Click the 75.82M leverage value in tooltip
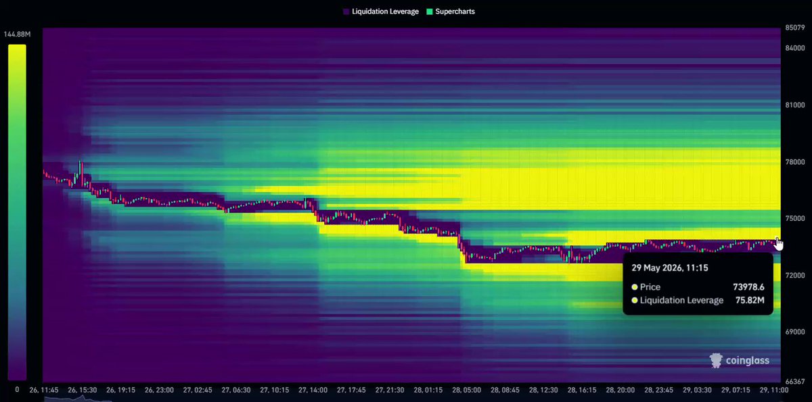 (x=750, y=300)
